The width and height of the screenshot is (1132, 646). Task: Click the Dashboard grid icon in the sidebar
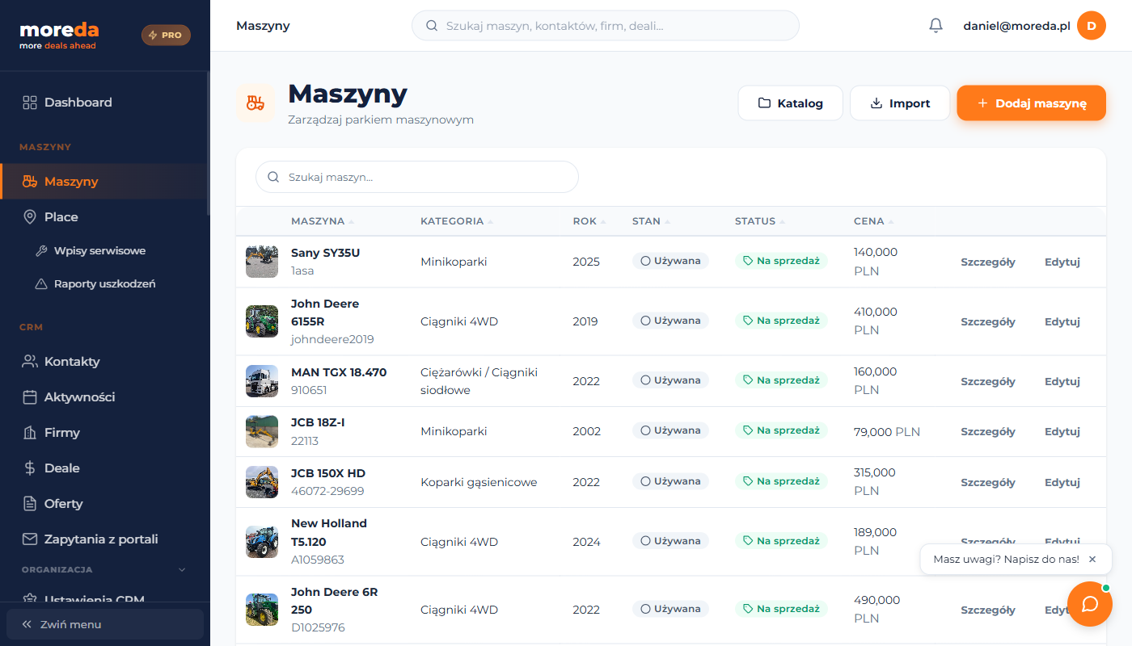point(30,103)
